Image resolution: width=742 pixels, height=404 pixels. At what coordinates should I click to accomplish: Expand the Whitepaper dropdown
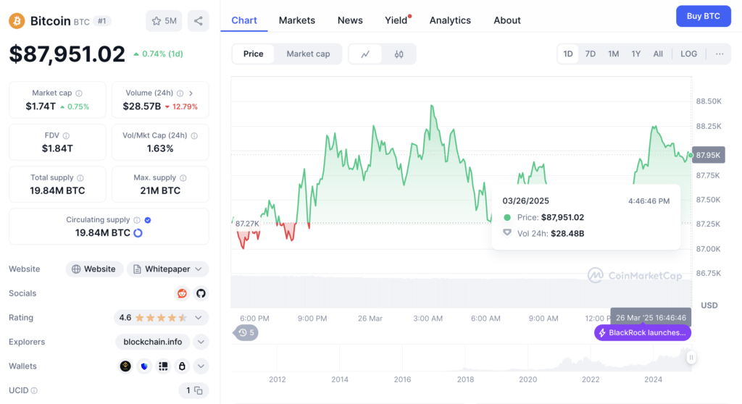point(167,269)
